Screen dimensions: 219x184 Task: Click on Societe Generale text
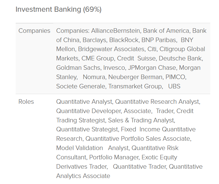[x=80, y=86]
